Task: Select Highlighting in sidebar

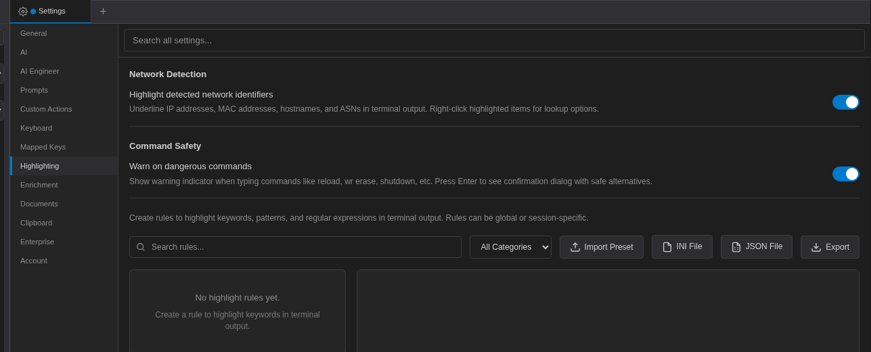Action: 64,166
